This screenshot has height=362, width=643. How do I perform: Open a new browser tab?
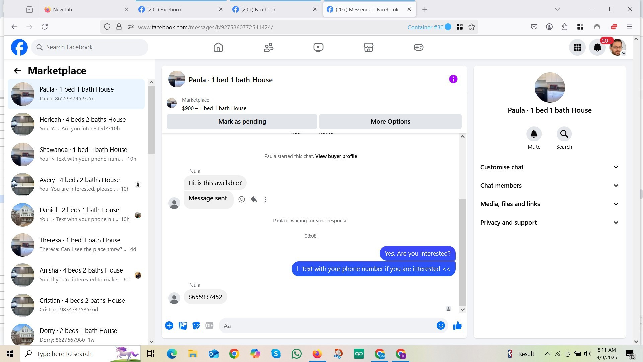click(x=425, y=10)
